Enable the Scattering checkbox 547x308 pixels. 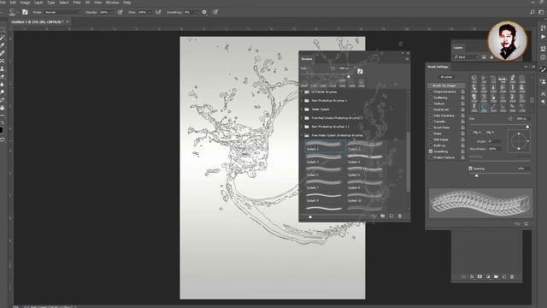431,98
